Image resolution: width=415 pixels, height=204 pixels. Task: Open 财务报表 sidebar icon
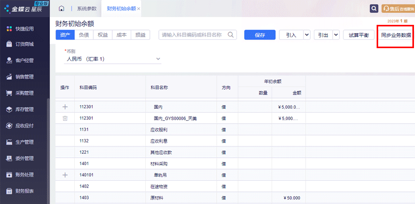[x=9, y=191]
